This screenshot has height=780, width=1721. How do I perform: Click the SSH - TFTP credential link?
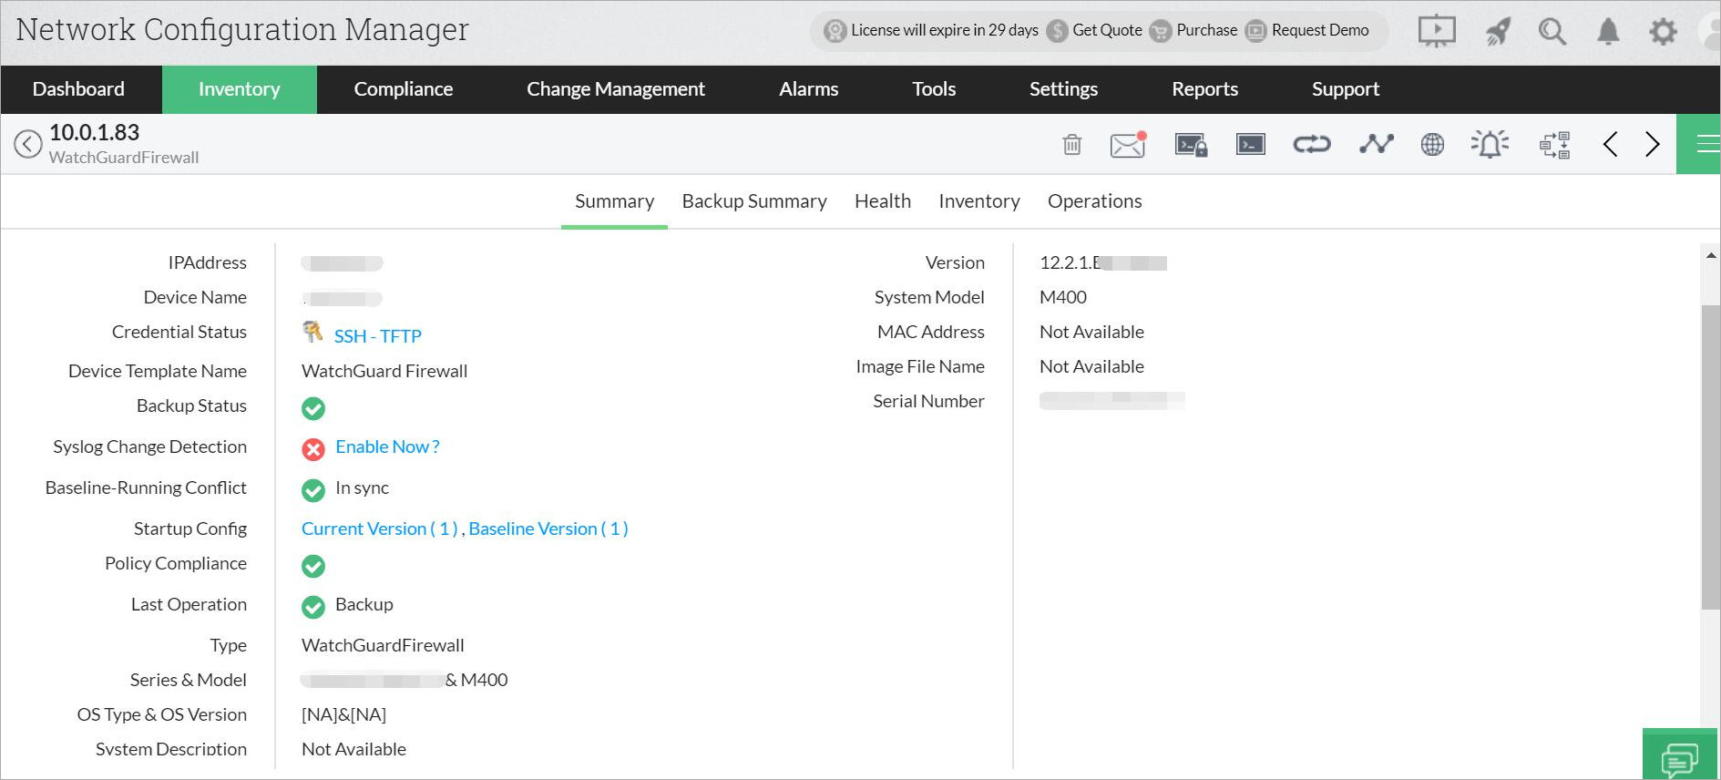(377, 336)
